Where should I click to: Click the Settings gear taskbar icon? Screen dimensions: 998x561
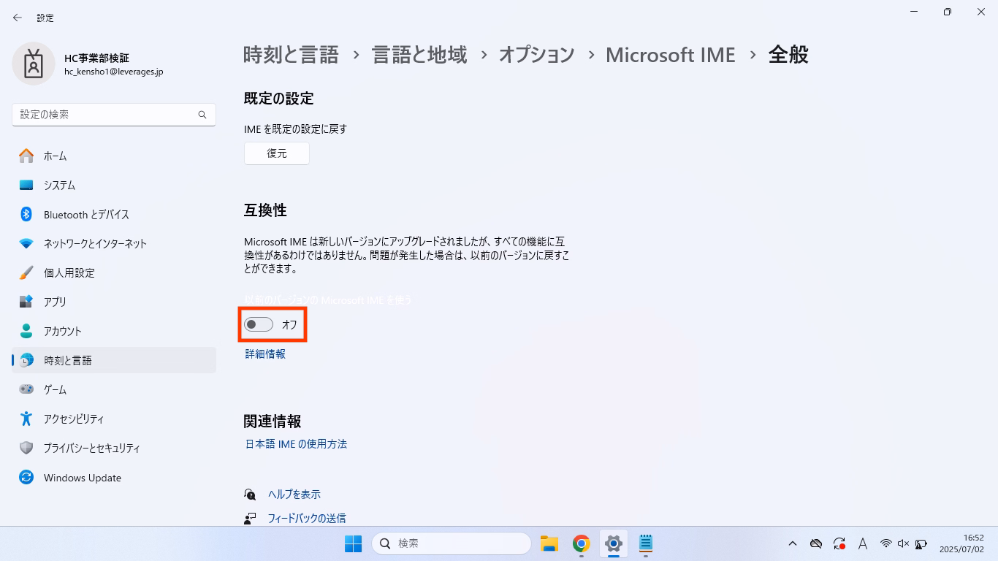[614, 543]
